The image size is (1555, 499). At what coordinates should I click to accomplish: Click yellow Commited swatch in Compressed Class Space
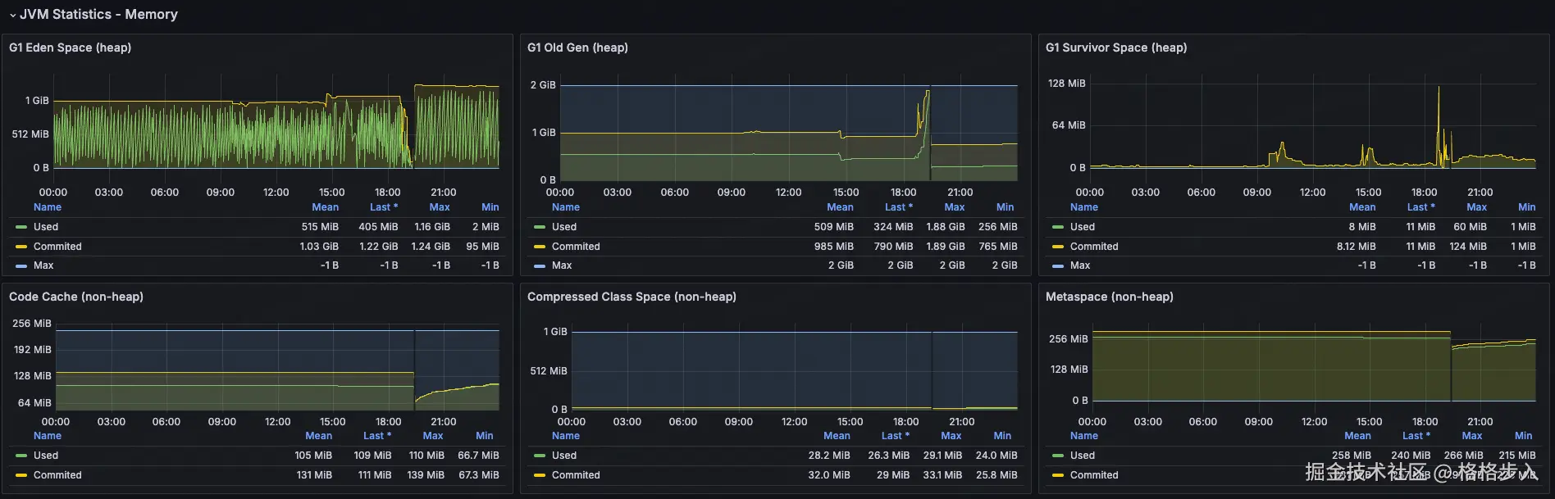[x=540, y=475]
